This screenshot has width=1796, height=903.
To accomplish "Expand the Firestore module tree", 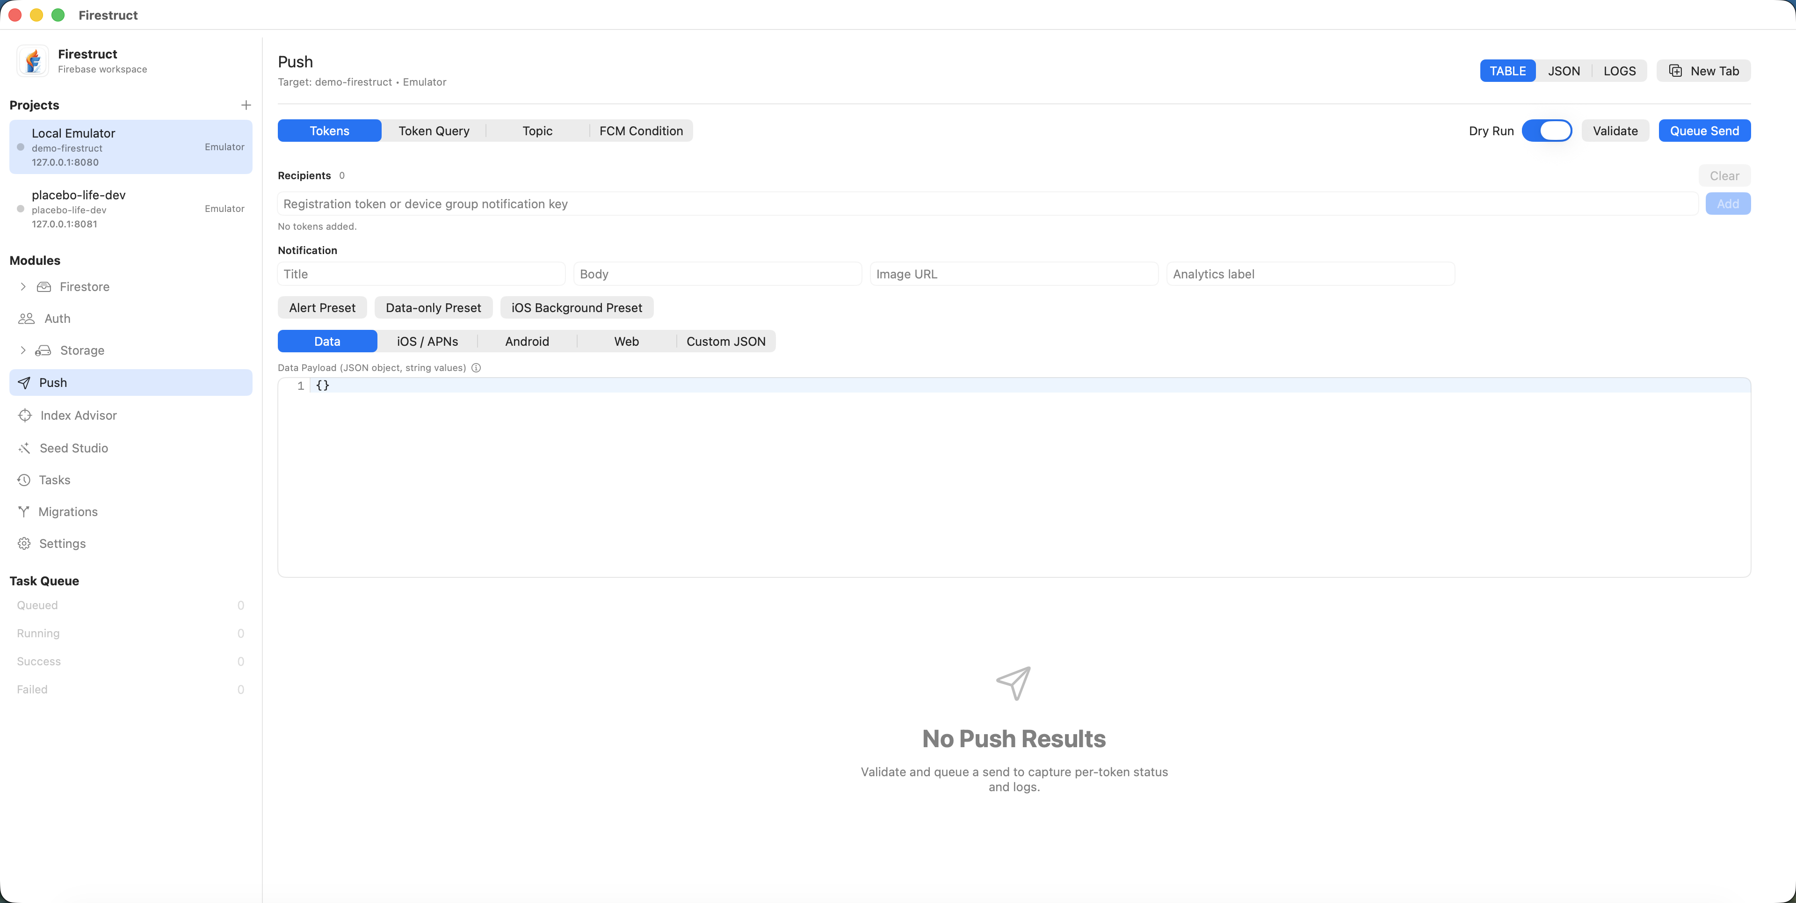I will point(23,287).
